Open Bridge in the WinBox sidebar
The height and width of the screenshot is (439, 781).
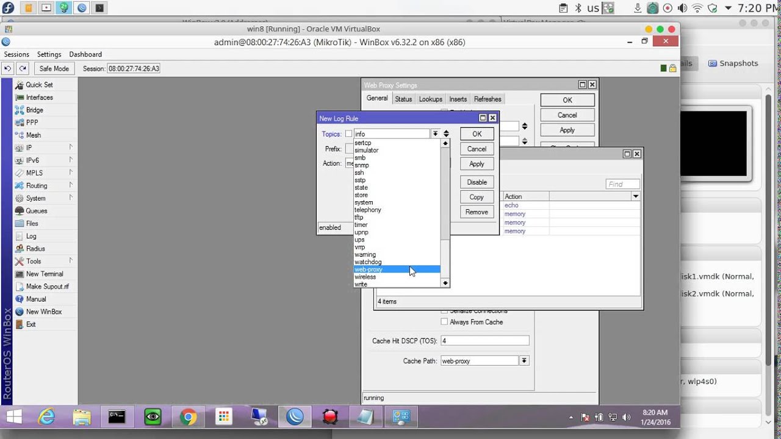34,110
